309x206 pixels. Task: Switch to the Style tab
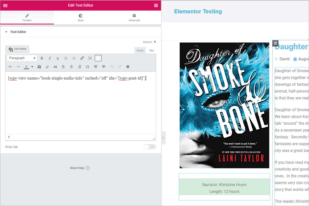(x=81, y=17)
